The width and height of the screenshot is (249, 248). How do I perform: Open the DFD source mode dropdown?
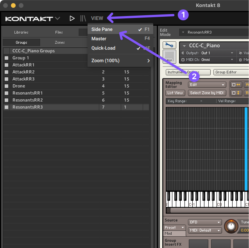point(204,222)
